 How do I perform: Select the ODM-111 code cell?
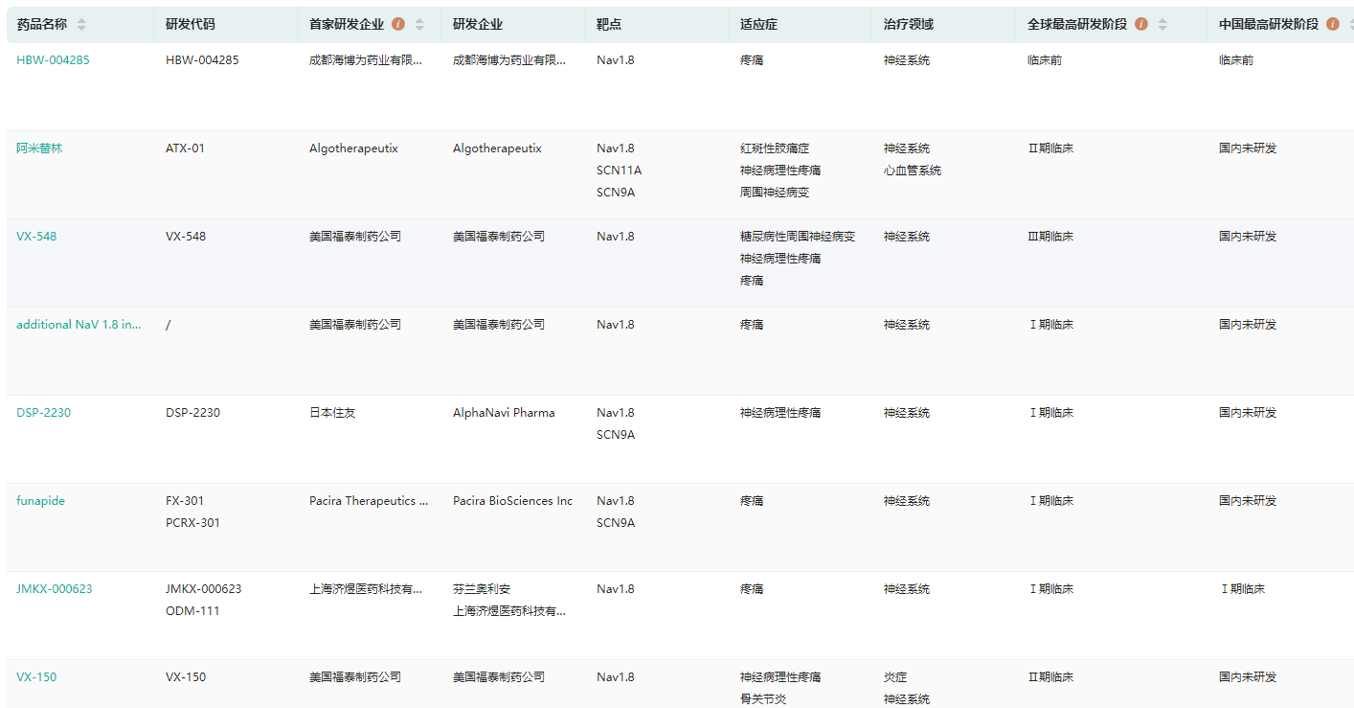coord(192,611)
